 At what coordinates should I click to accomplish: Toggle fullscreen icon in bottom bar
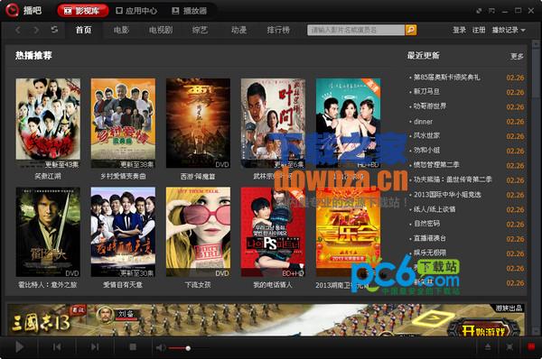pyautogui.click(x=509, y=347)
